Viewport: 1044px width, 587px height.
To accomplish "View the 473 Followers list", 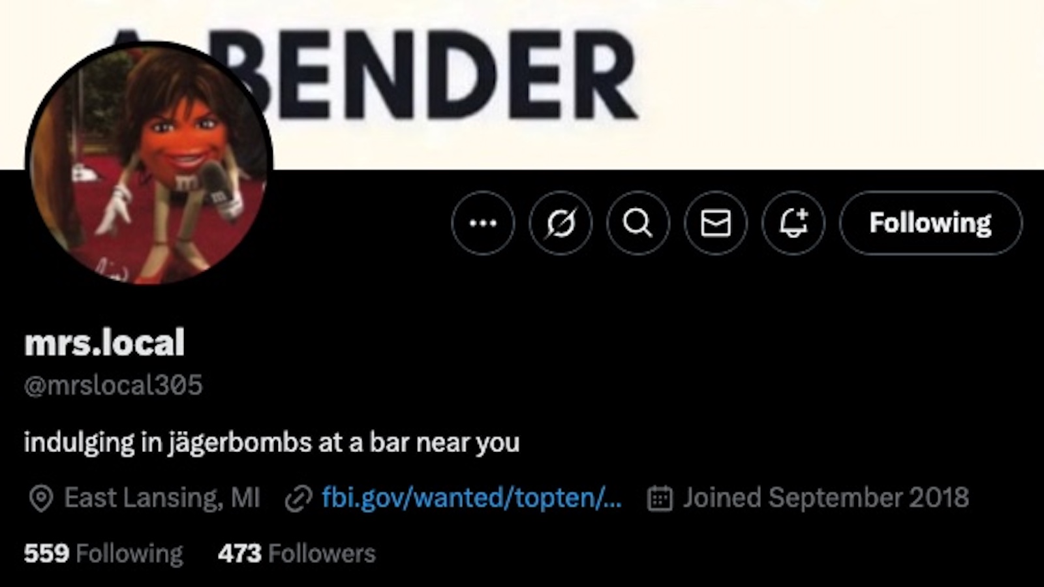I will pyautogui.click(x=297, y=554).
